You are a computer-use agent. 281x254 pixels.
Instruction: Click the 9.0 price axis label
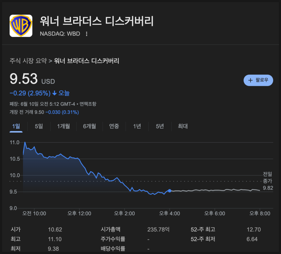(13, 208)
